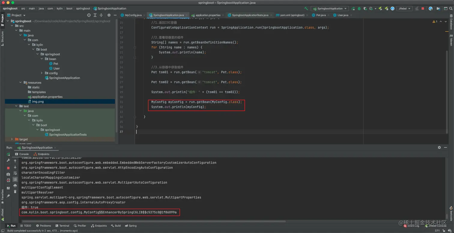Open Run panel settings gear icon

[x=439, y=147]
